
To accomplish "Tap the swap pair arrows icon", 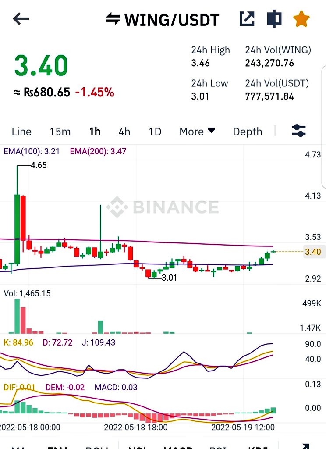I will [113, 18].
